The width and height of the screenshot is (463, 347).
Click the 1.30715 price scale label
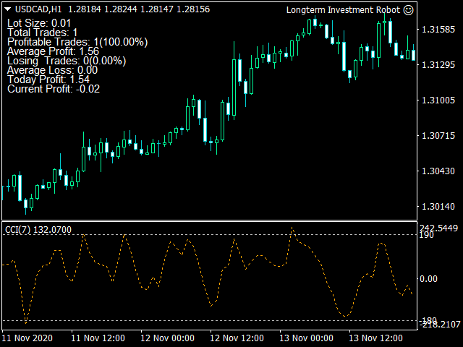pos(438,135)
